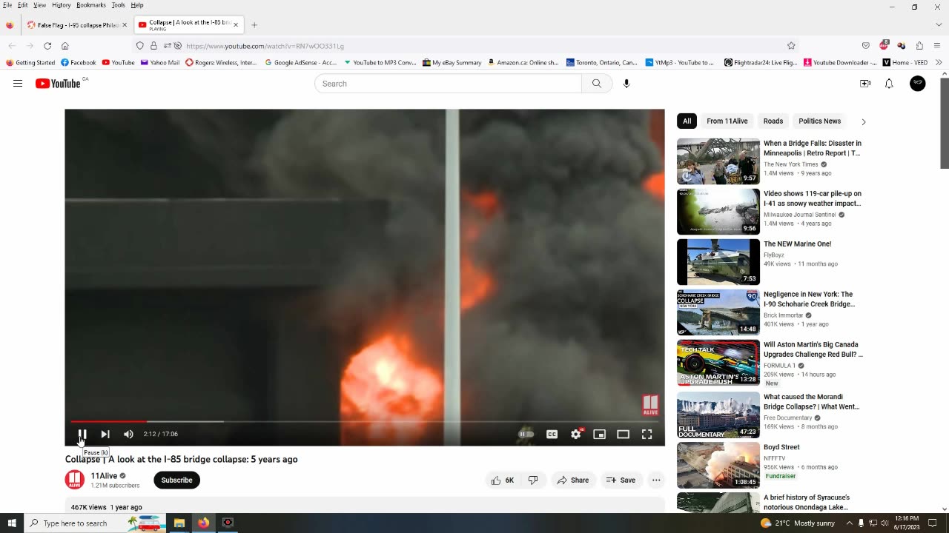949x533 pixels.
Task: Switch to the False Flag I-95 tab
Action: pyautogui.click(x=77, y=25)
